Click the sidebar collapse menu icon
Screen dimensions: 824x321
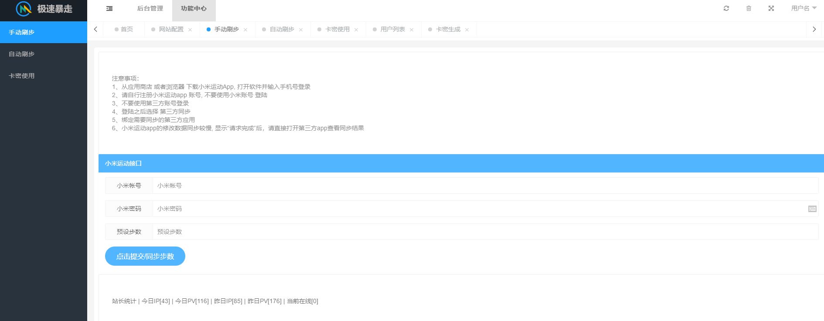109,9
